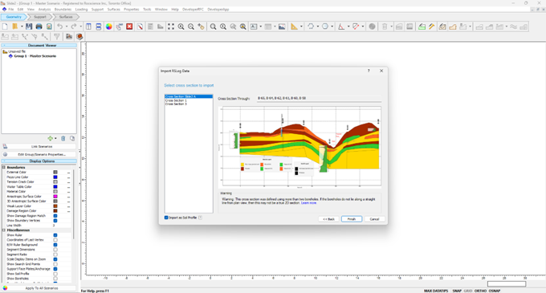Open the color wheel display options icon

click(x=109, y=26)
